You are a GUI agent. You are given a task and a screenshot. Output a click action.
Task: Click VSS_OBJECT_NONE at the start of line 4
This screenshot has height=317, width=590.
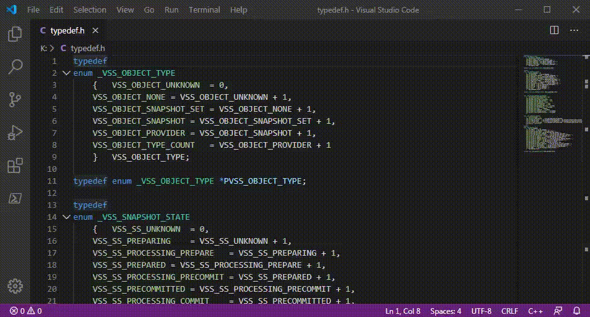point(129,97)
